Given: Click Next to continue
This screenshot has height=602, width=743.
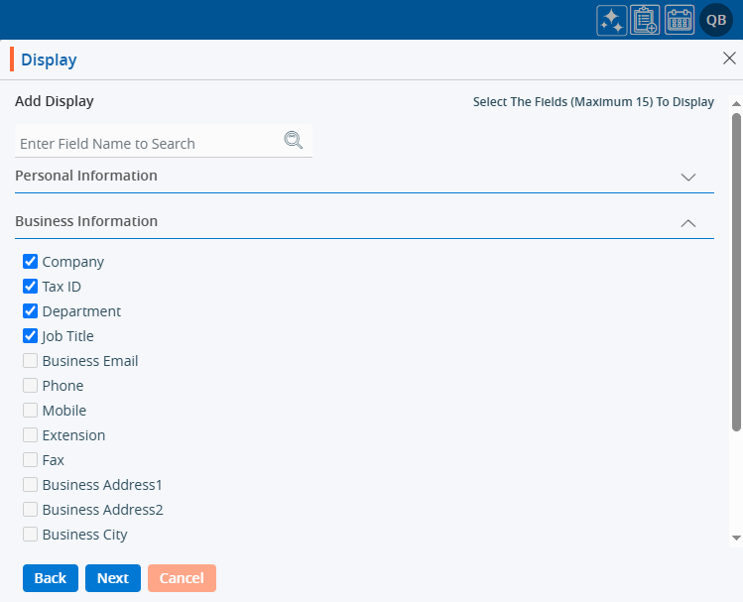Looking at the screenshot, I should tap(113, 578).
